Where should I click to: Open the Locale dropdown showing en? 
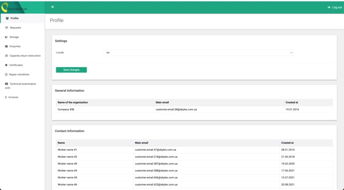(x=198, y=52)
